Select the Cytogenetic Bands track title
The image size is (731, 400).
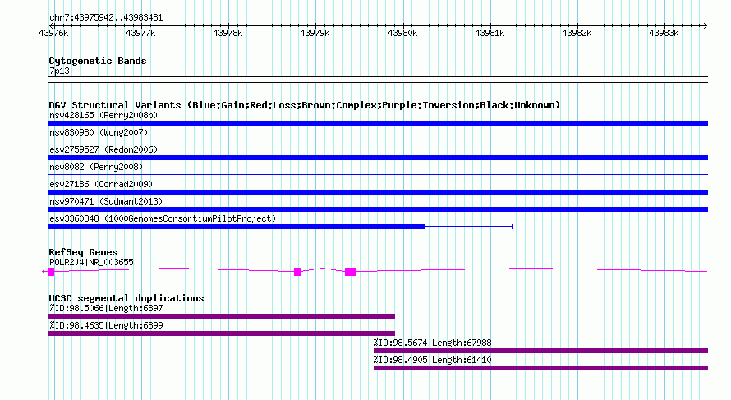(x=98, y=61)
